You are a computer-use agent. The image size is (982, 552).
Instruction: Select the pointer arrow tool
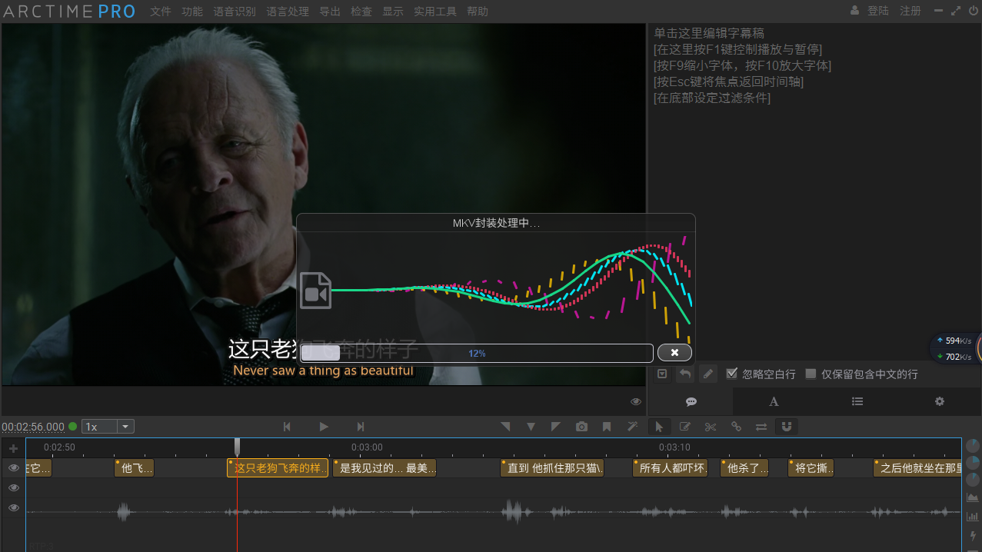click(x=659, y=426)
